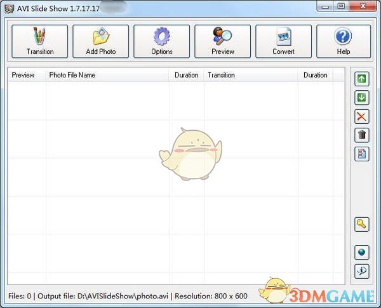Image resolution: width=381 pixels, height=308 pixels.
Task: Click the first Duration column header
Action: click(187, 75)
